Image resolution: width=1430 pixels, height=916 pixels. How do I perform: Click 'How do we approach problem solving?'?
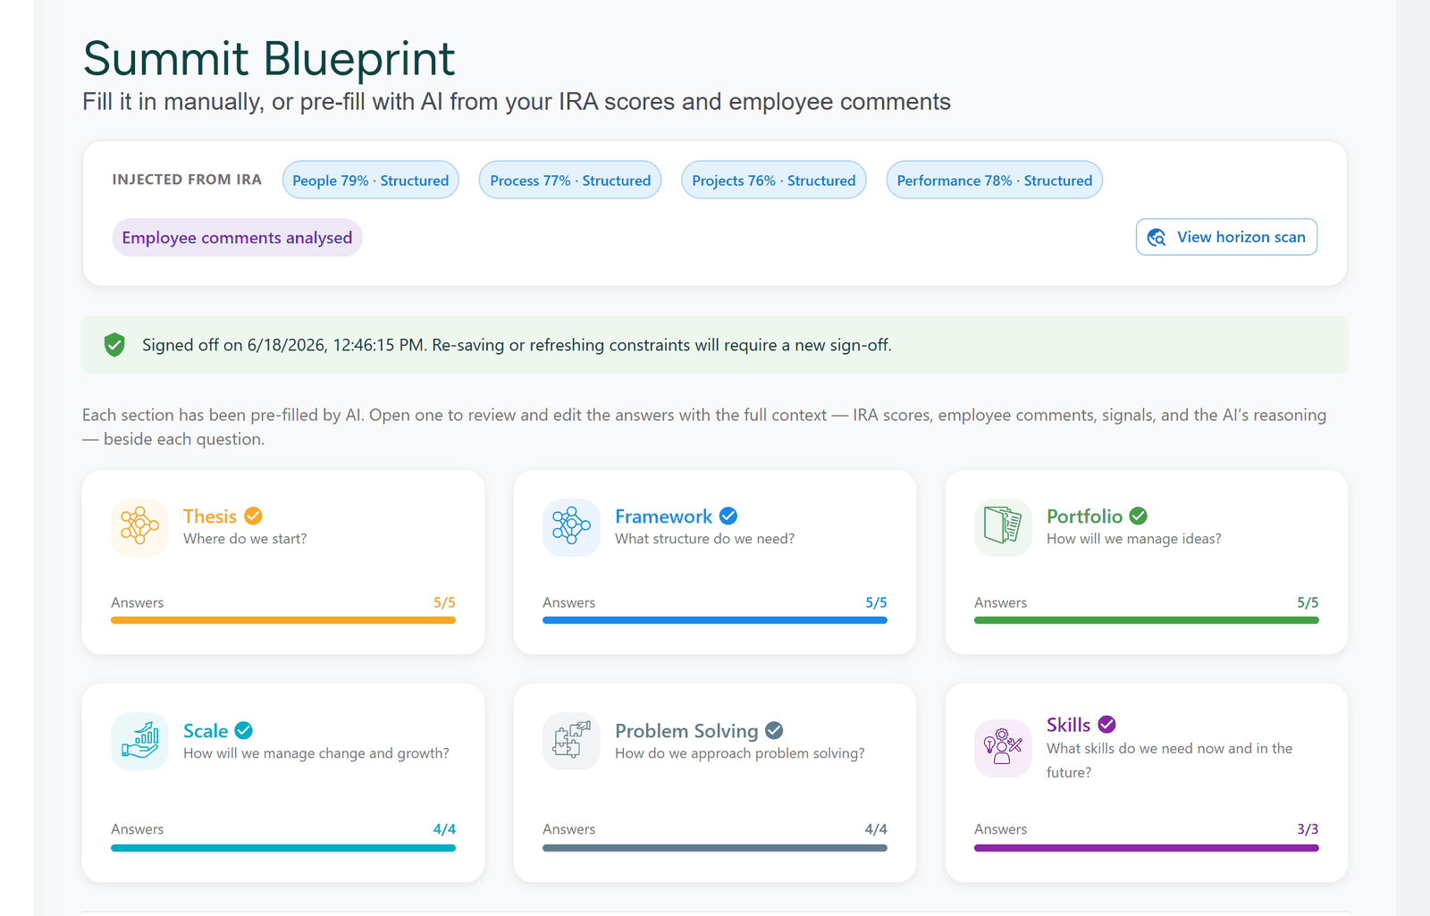point(740,753)
